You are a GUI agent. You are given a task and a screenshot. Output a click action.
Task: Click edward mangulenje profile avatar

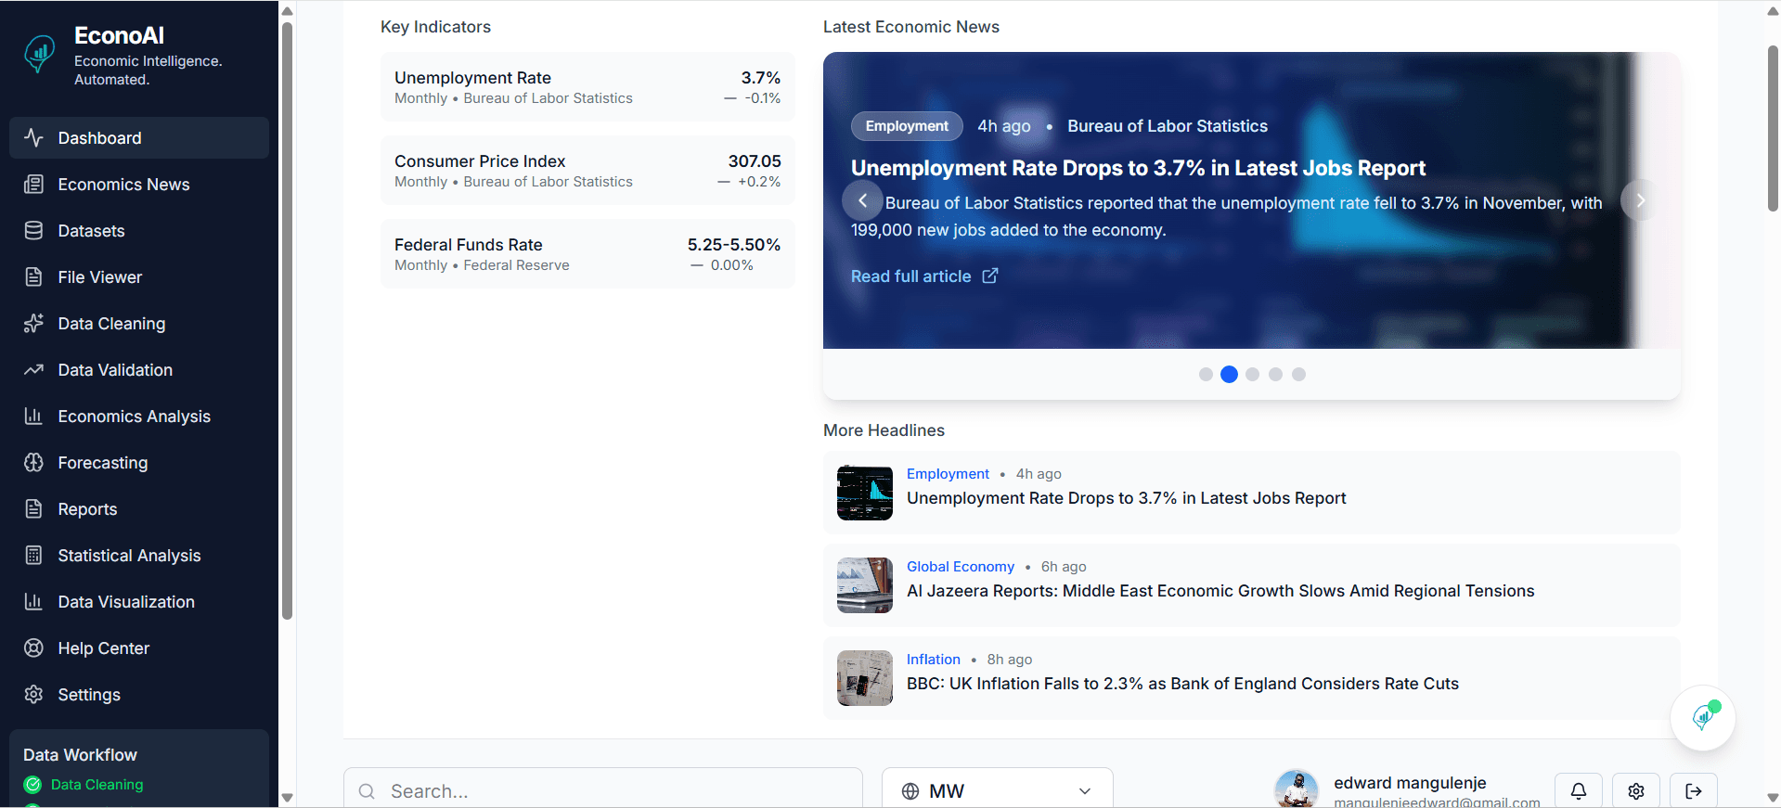(1297, 789)
